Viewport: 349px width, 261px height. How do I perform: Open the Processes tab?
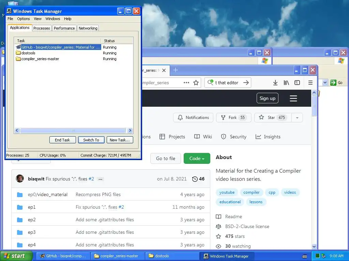(x=42, y=28)
